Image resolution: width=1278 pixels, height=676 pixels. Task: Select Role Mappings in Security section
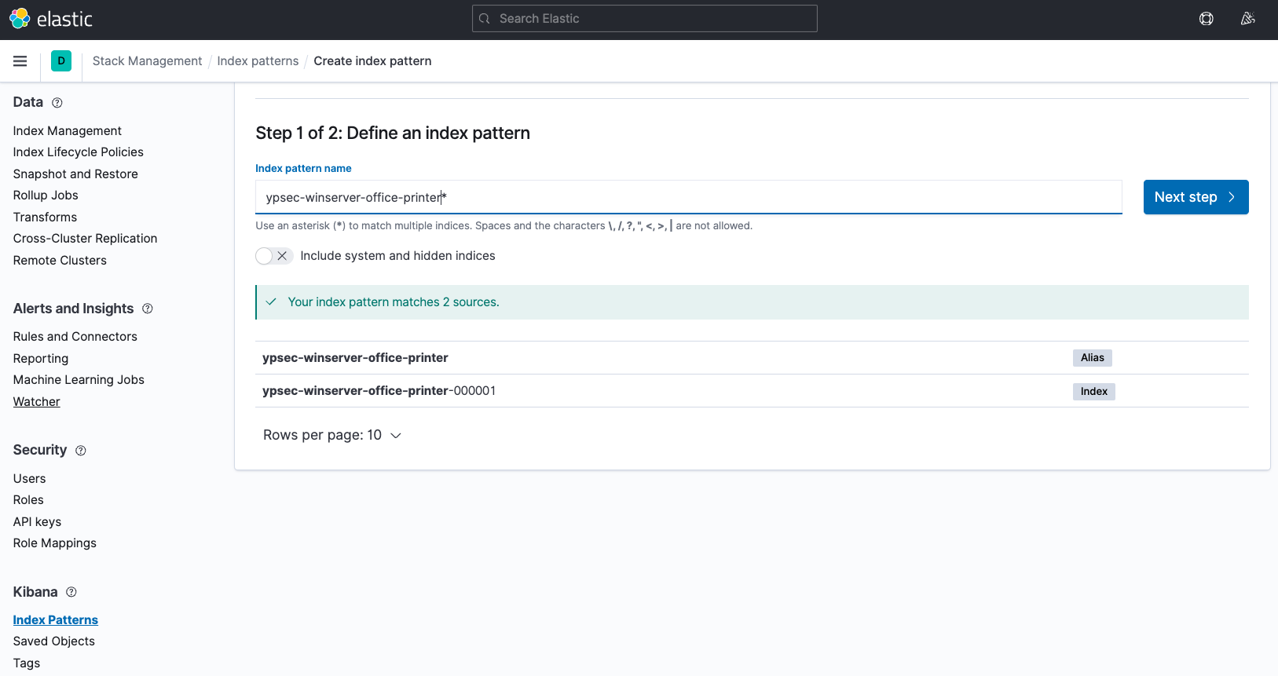coord(55,543)
